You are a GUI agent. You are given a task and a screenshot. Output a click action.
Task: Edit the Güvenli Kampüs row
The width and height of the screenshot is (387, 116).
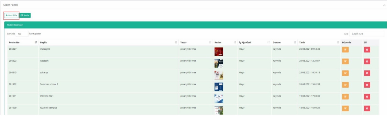345,108
